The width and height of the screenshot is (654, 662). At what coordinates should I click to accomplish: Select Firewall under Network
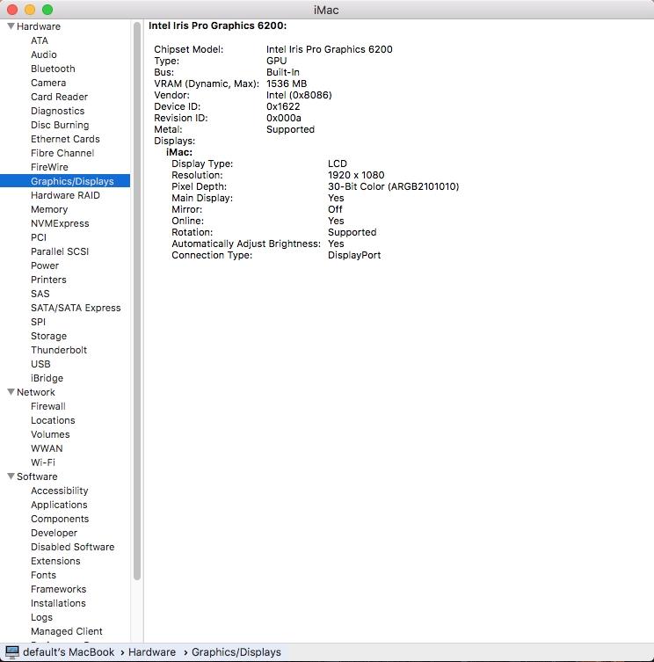[48, 406]
